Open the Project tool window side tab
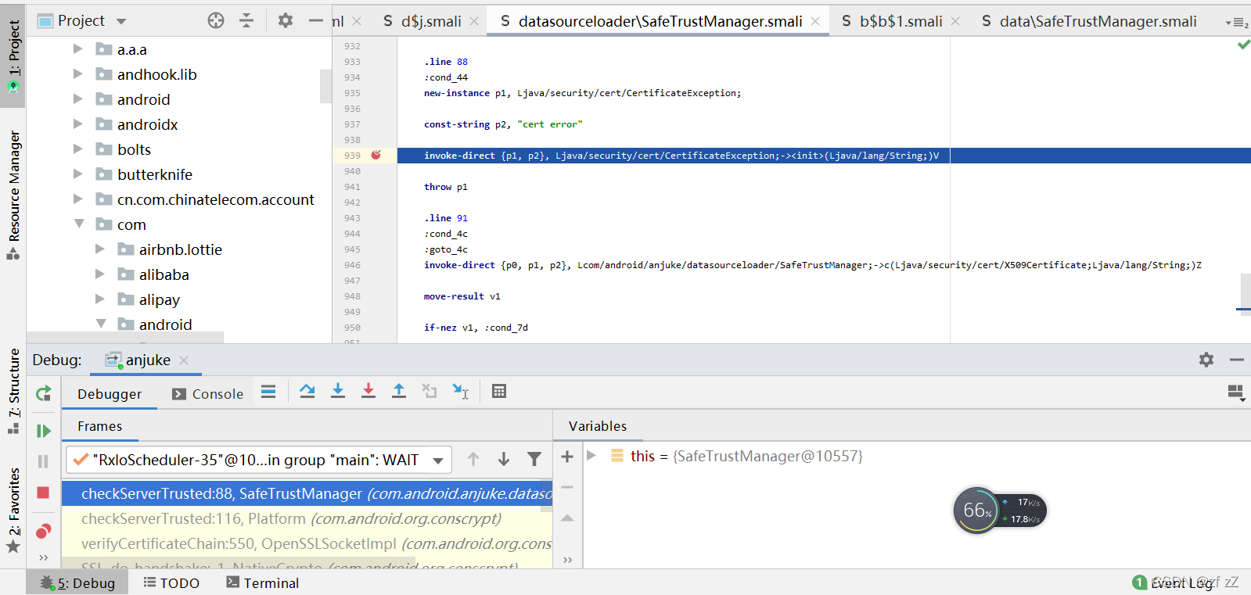This screenshot has height=595, width=1251. point(13,55)
